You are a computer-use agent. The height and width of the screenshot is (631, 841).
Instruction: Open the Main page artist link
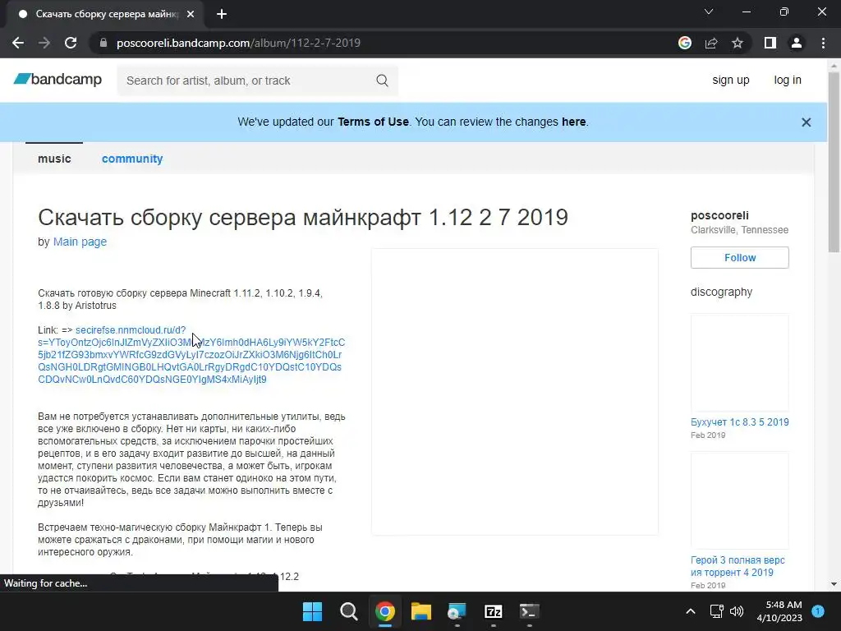point(80,242)
